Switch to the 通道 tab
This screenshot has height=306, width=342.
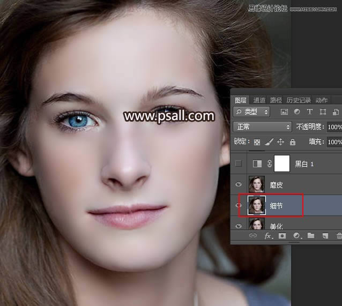[x=259, y=100]
